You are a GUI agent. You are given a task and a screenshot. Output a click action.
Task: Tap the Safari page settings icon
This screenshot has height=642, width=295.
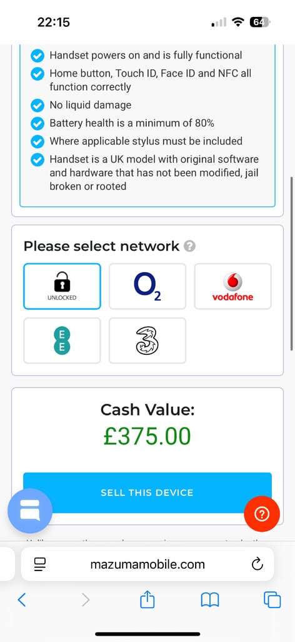pyautogui.click(x=40, y=565)
